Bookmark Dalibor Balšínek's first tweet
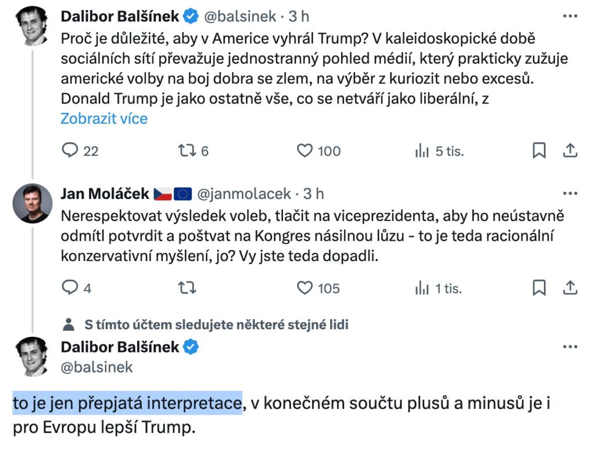This screenshot has width=595, height=453. [x=539, y=151]
